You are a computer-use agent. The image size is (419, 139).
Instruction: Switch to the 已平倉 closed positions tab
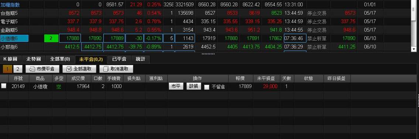coord(119,59)
